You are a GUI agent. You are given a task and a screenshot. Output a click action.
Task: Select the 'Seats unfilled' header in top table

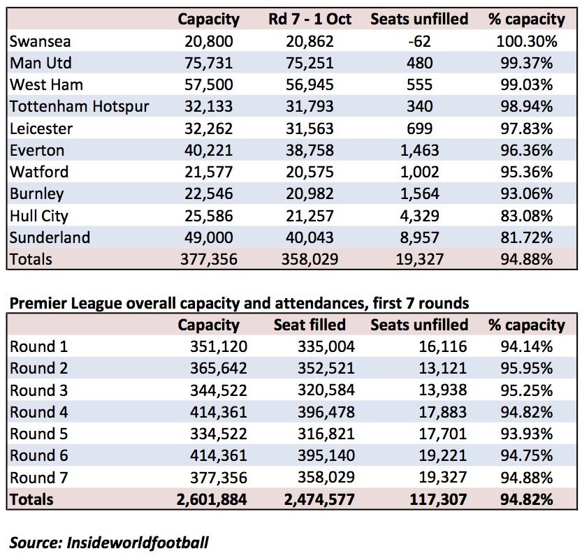tap(419, 20)
